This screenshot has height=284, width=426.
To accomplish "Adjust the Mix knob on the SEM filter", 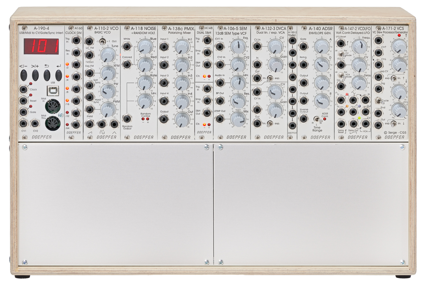I will pos(238,119).
